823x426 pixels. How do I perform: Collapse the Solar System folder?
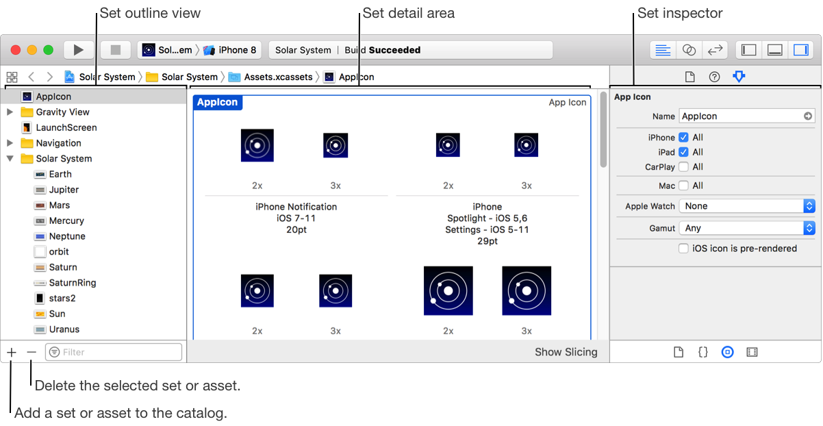coord(10,159)
